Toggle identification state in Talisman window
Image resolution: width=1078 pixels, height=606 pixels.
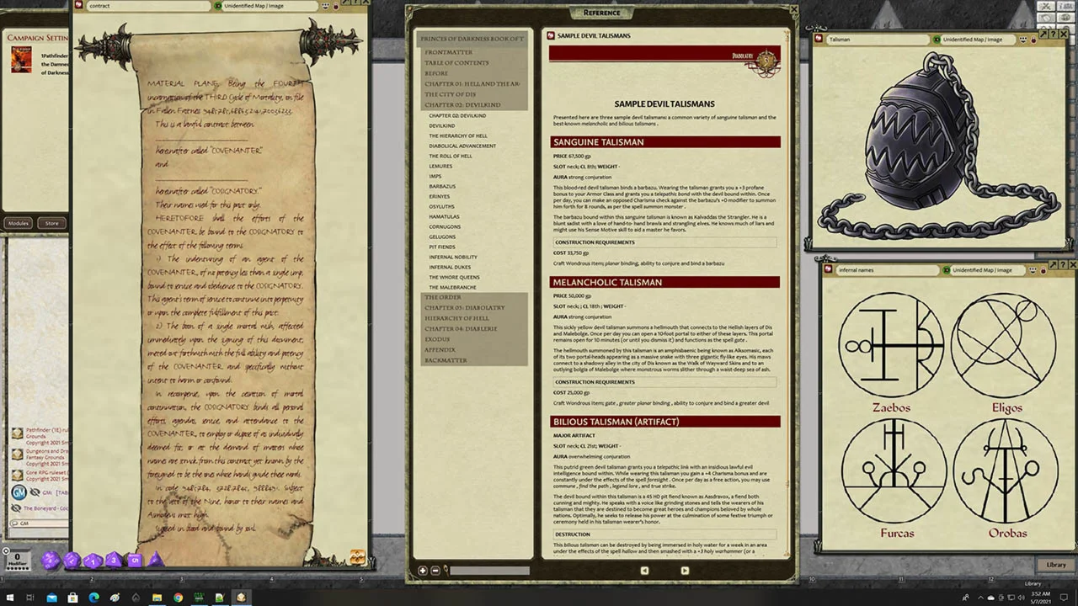tap(936, 39)
